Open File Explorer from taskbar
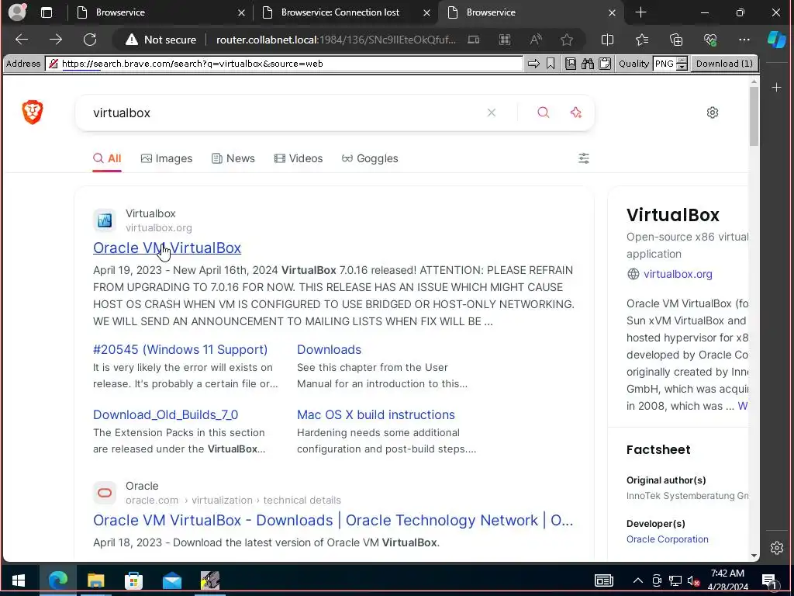Image resolution: width=794 pixels, height=596 pixels. (95, 580)
